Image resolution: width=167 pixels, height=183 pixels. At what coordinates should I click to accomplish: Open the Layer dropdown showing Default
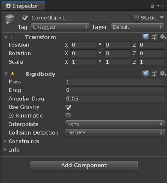pyautogui.click(x=137, y=27)
